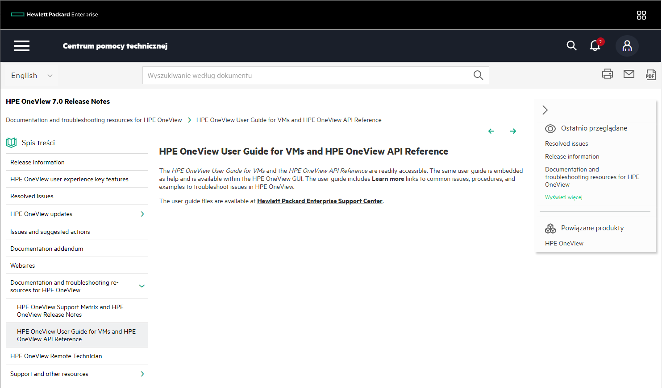Click the Ostatnio przeglądane eye icon
Screen dimensions: 662x388
(550, 129)
